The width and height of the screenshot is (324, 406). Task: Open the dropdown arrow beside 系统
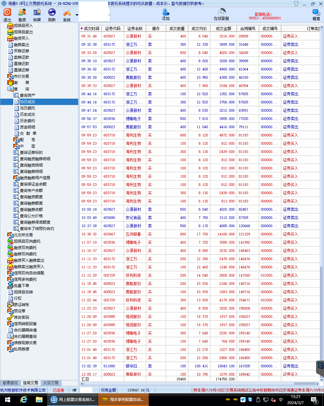point(77,15)
